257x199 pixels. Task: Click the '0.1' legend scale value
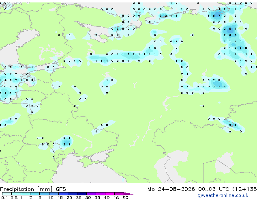[x=4, y=197]
